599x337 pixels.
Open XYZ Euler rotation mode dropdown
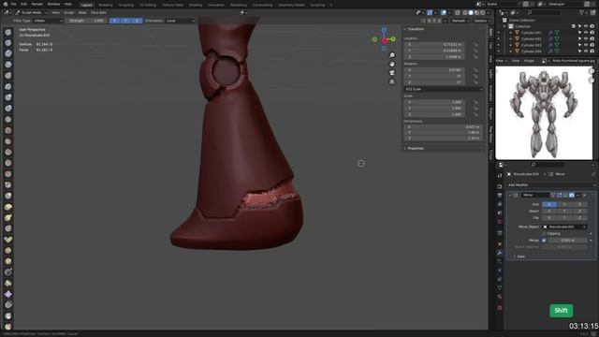point(443,89)
